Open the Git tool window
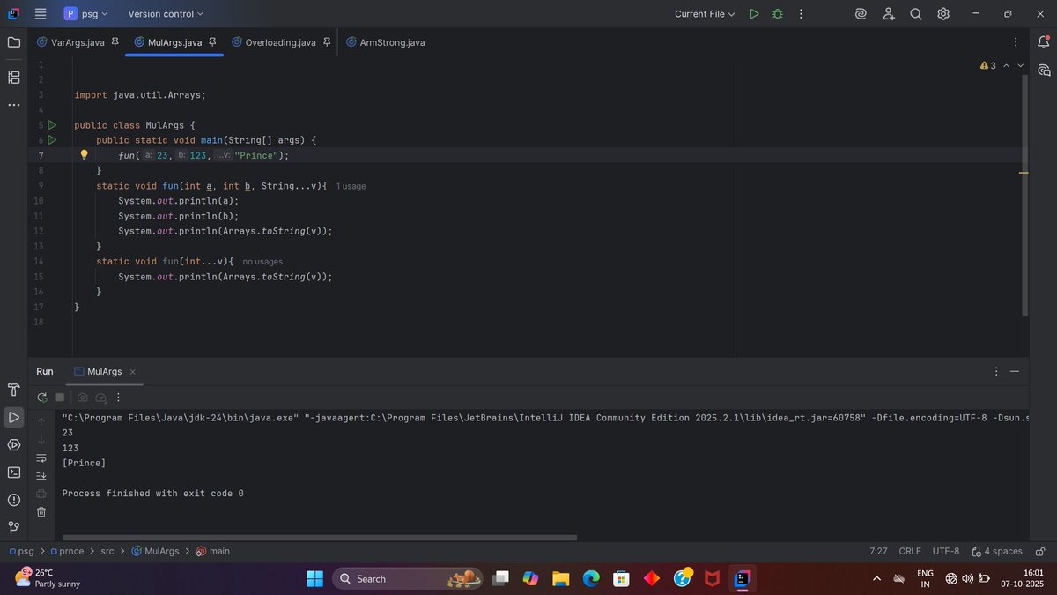Screen dimensions: 1057x595 coord(13,527)
